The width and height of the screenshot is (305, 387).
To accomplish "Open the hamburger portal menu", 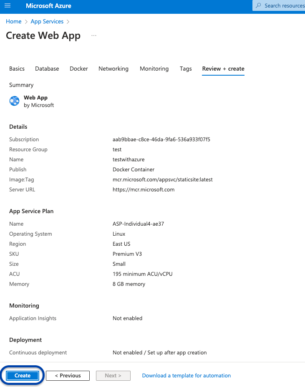I will pos(8,5).
